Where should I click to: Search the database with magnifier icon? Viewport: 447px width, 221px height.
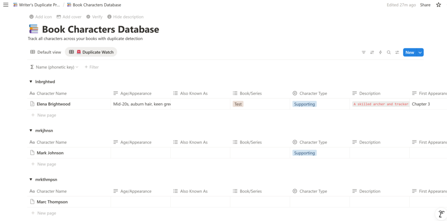pos(389,52)
